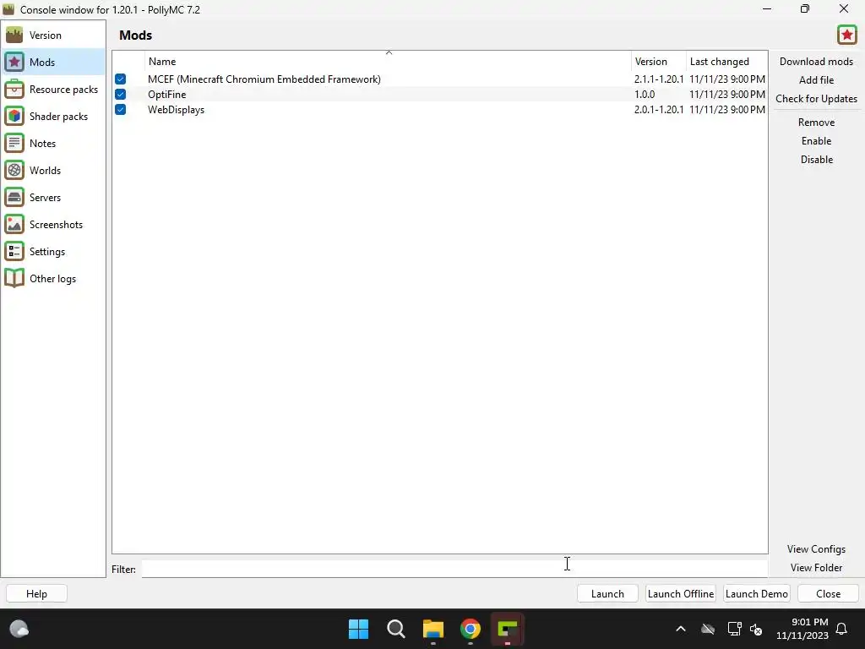This screenshot has height=649, width=865.
Task: Click the Close button at bottom
Action: coord(828,594)
